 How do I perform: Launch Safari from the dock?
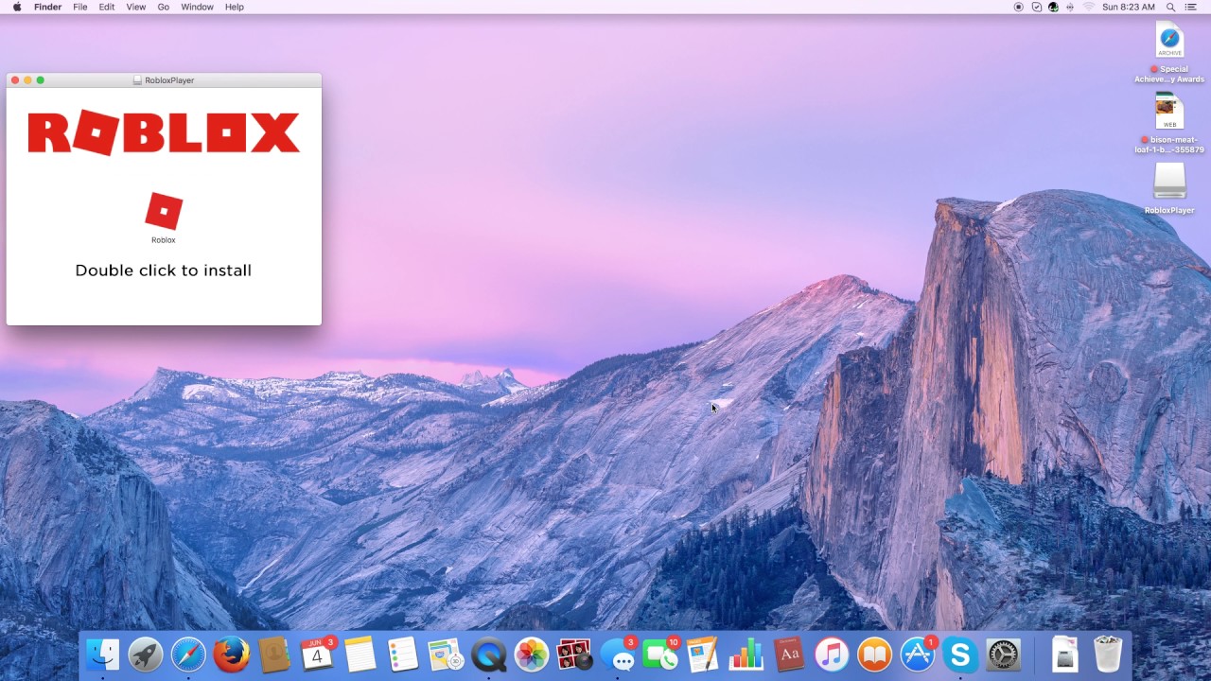[188, 655]
